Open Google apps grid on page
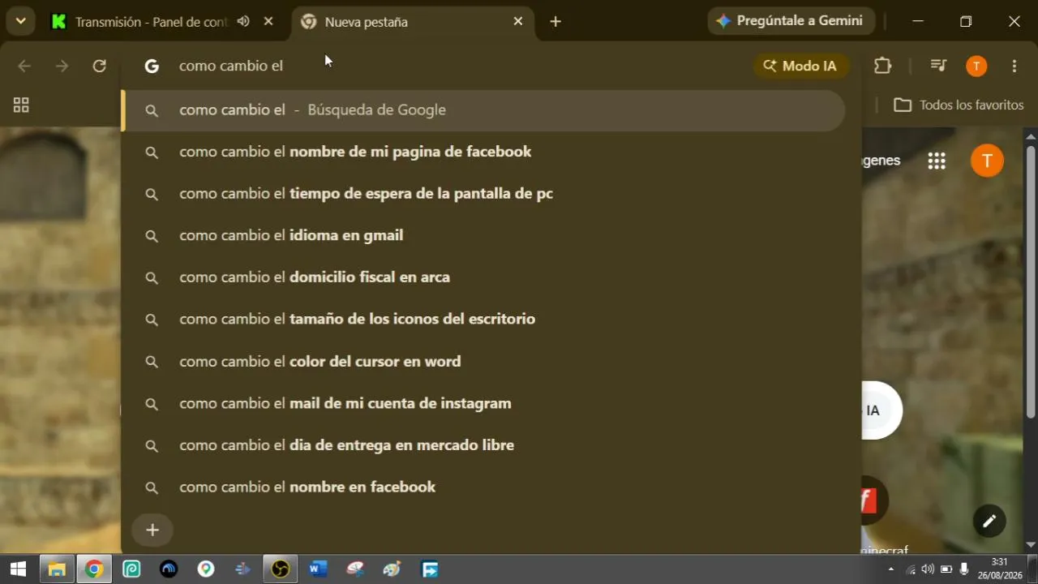Viewport: 1038px width, 584px height. click(937, 161)
